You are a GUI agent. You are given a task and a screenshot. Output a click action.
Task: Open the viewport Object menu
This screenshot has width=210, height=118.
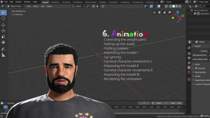coord(49,6)
